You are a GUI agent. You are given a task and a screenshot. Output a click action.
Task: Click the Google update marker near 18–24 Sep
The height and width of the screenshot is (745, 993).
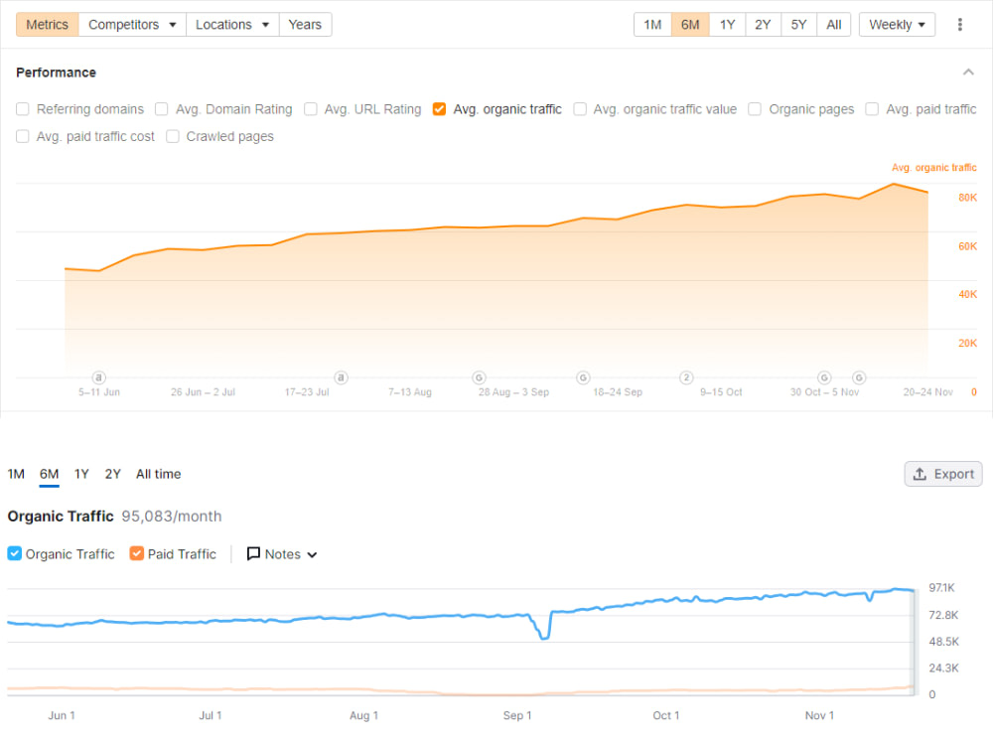tap(583, 377)
